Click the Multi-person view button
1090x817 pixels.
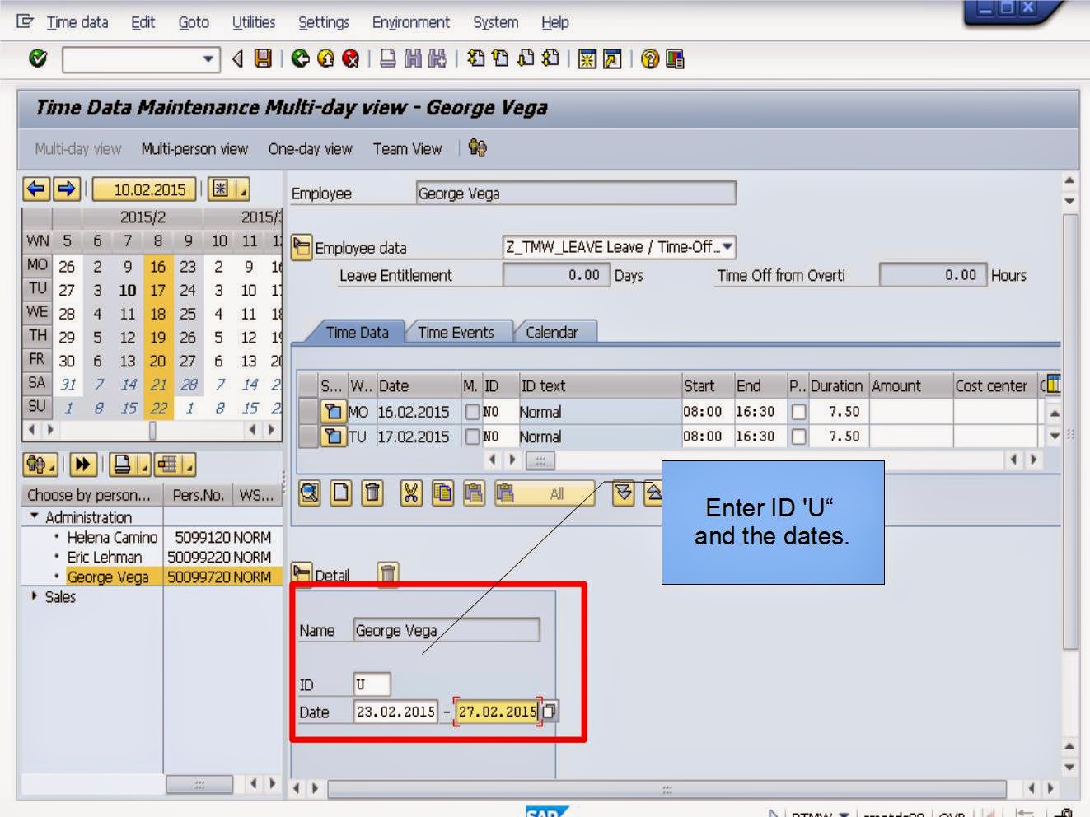click(194, 149)
